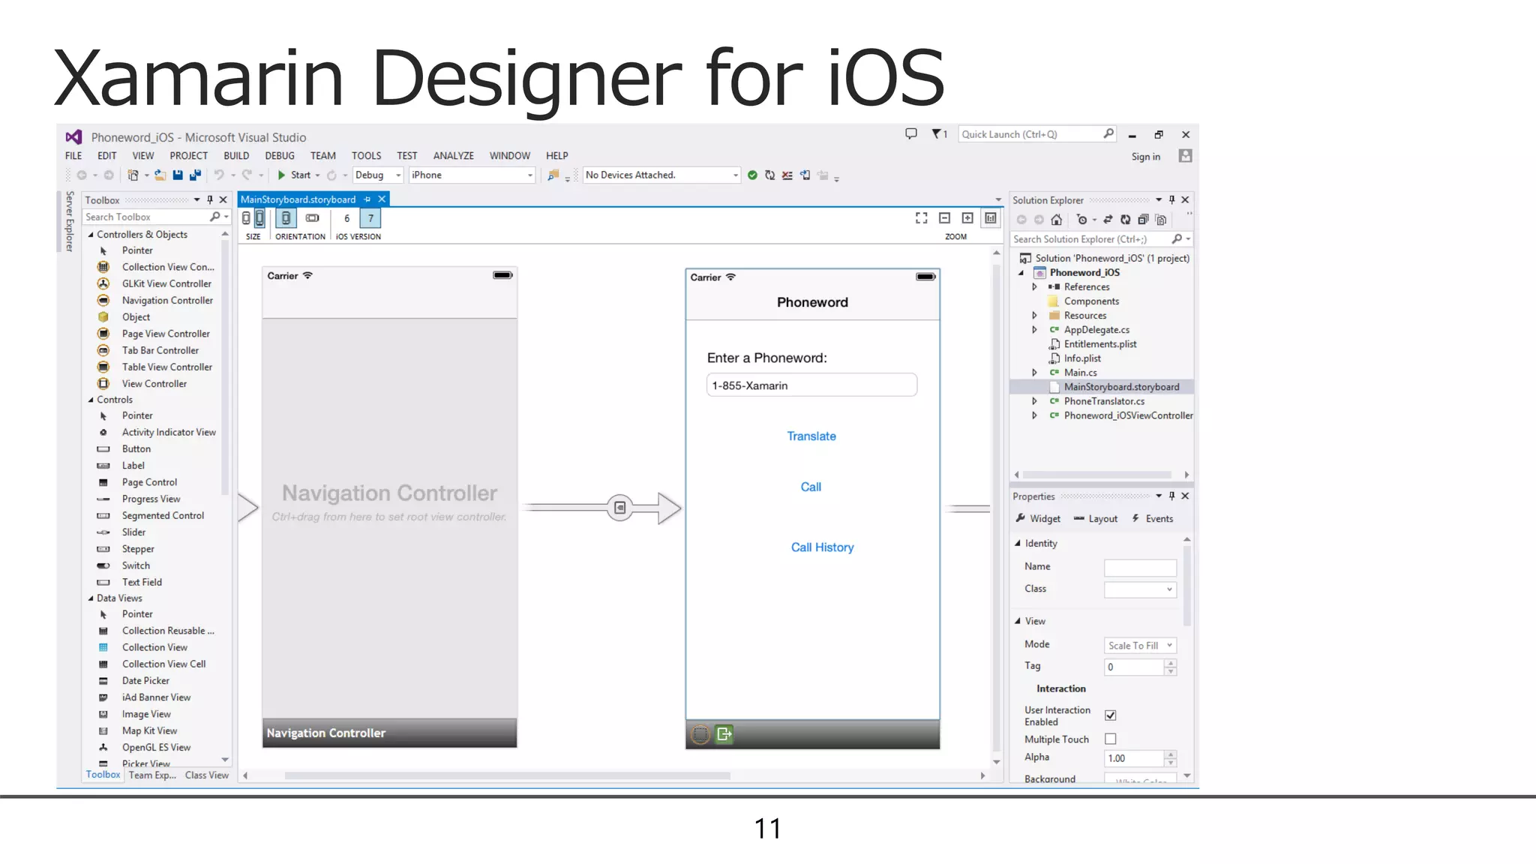Open the ANALYZE menu
This screenshot has height=864, width=1536.
pos(453,156)
